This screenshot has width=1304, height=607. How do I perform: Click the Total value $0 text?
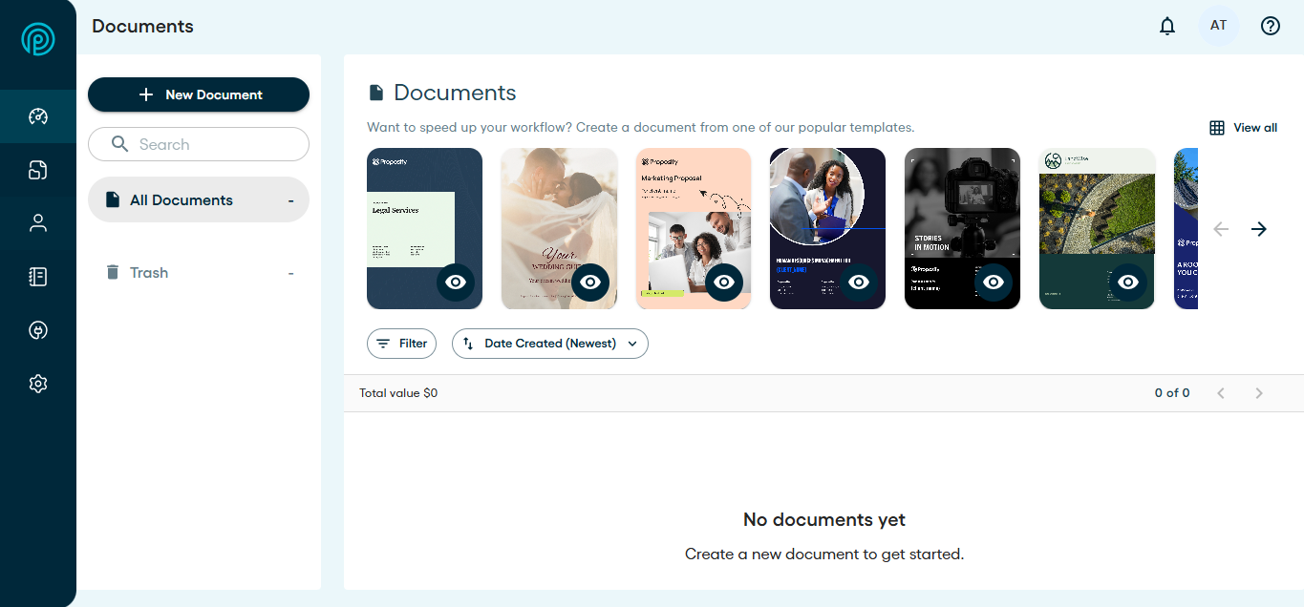(x=398, y=393)
